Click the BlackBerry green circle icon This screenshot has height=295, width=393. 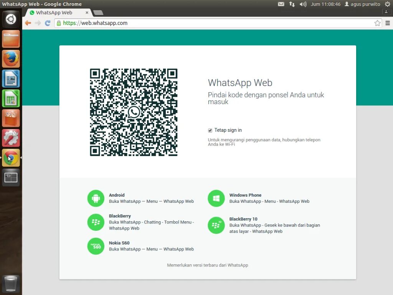96,222
